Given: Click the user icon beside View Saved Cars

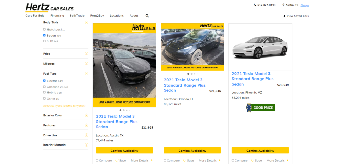Looking at the screenshot, I should click(284, 16).
